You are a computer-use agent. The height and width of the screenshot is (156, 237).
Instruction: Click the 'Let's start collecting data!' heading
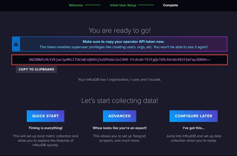pos(120,101)
